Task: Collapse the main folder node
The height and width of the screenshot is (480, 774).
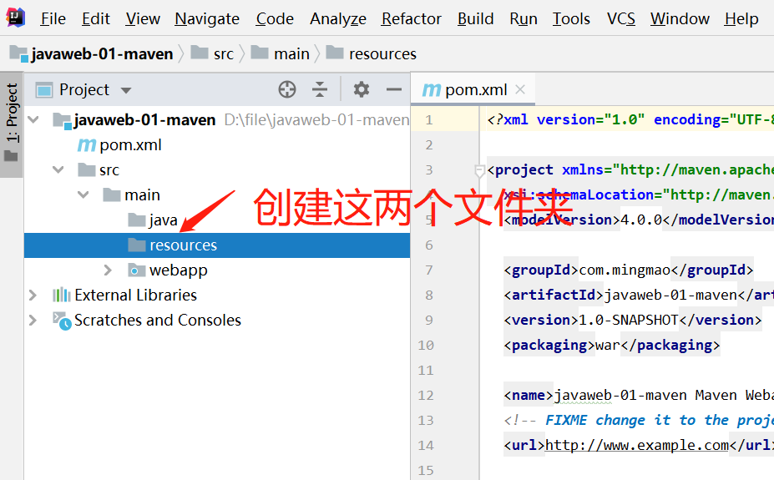Action: pos(83,195)
